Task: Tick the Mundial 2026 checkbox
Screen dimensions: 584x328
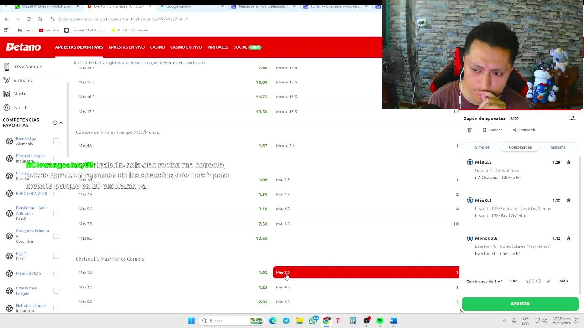Action: pyautogui.click(x=56, y=273)
